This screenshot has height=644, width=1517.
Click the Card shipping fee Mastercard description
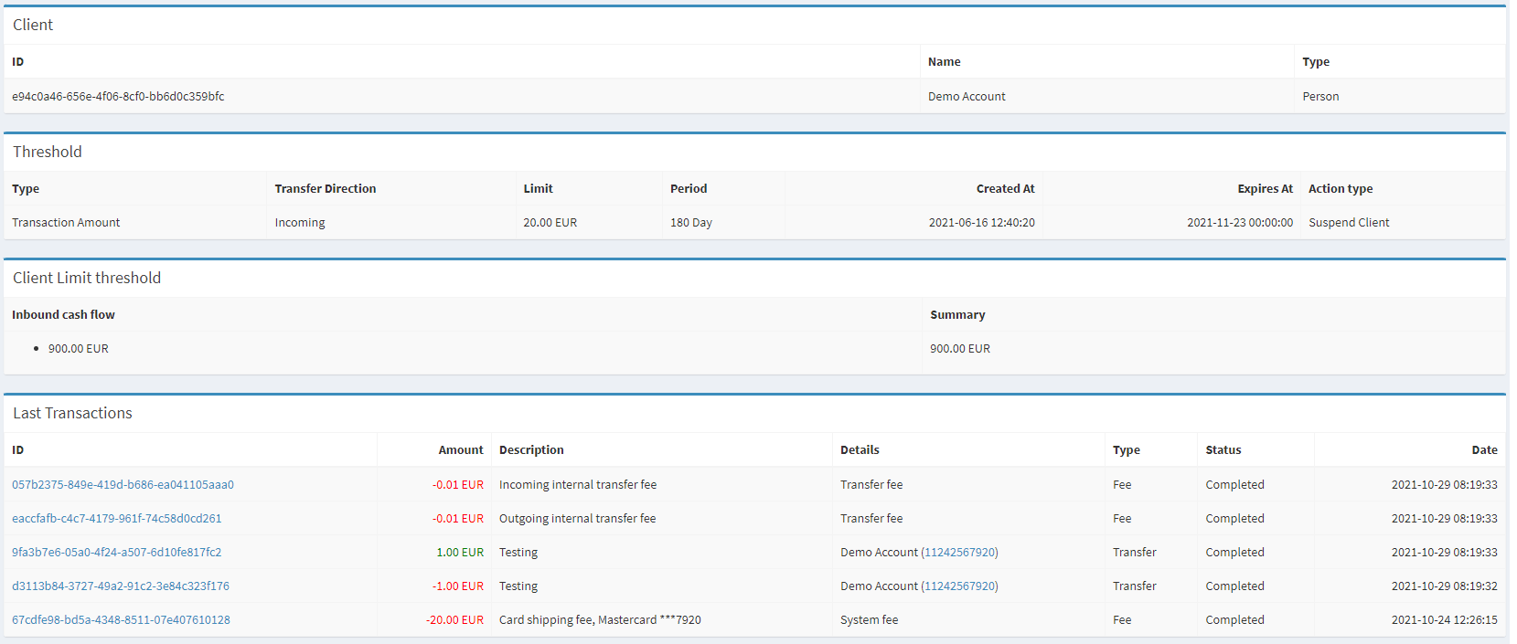click(x=600, y=620)
